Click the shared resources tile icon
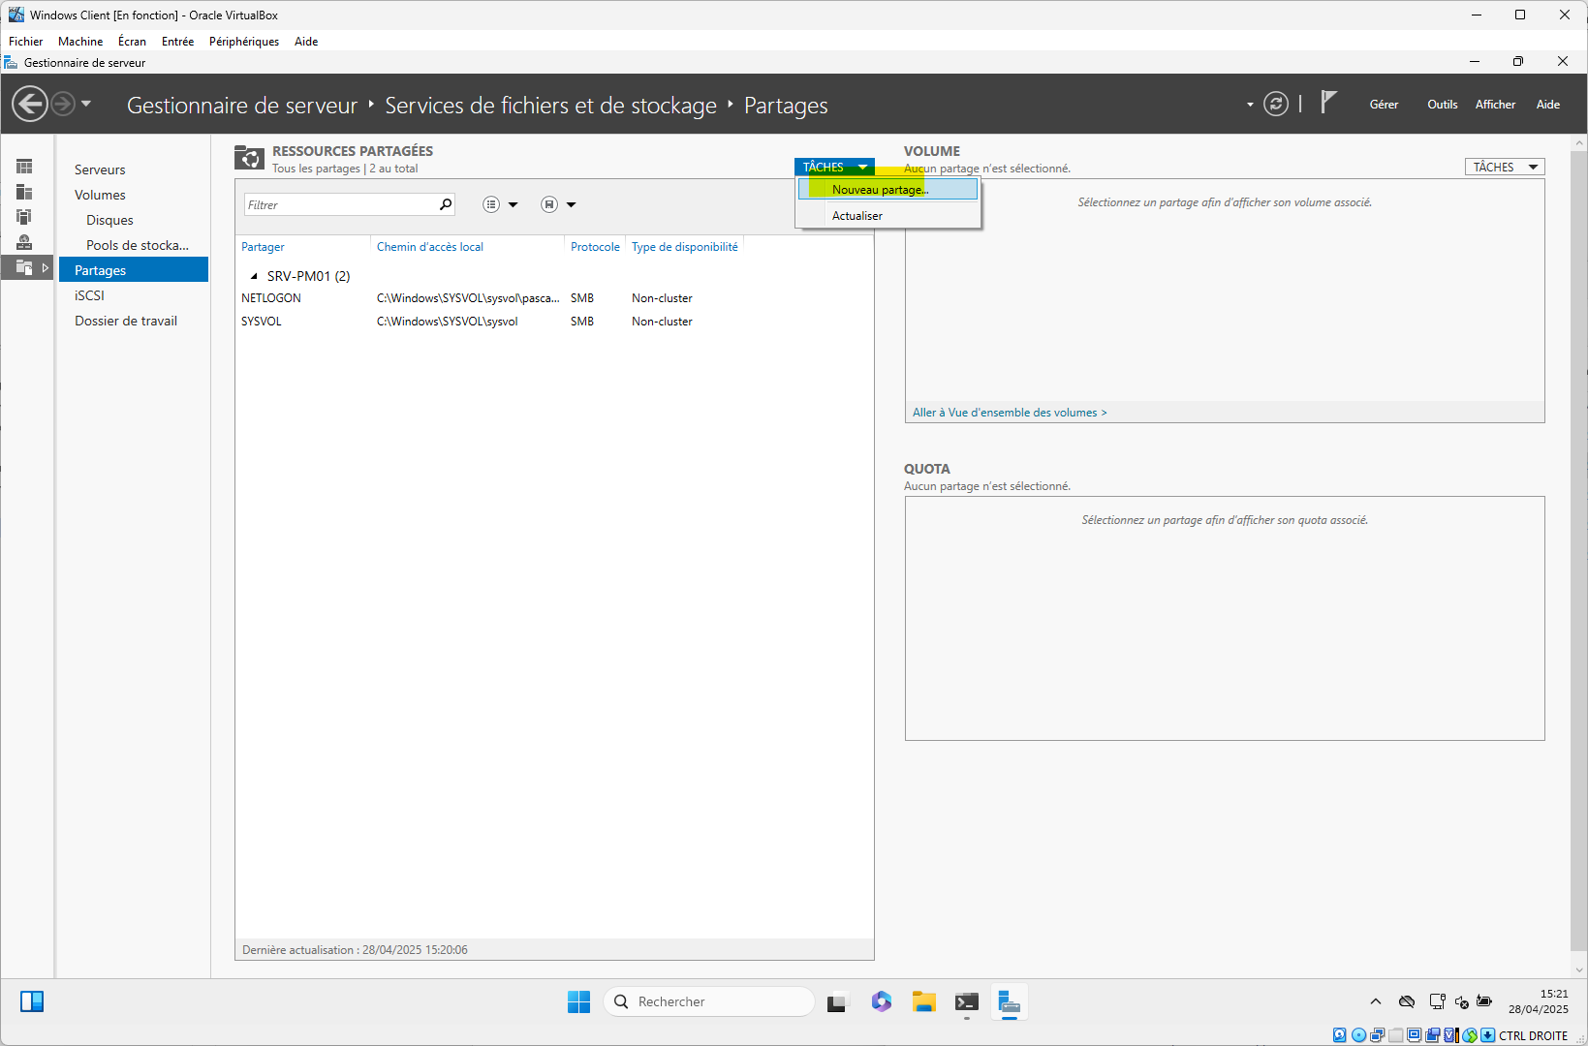 coord(249,158)
